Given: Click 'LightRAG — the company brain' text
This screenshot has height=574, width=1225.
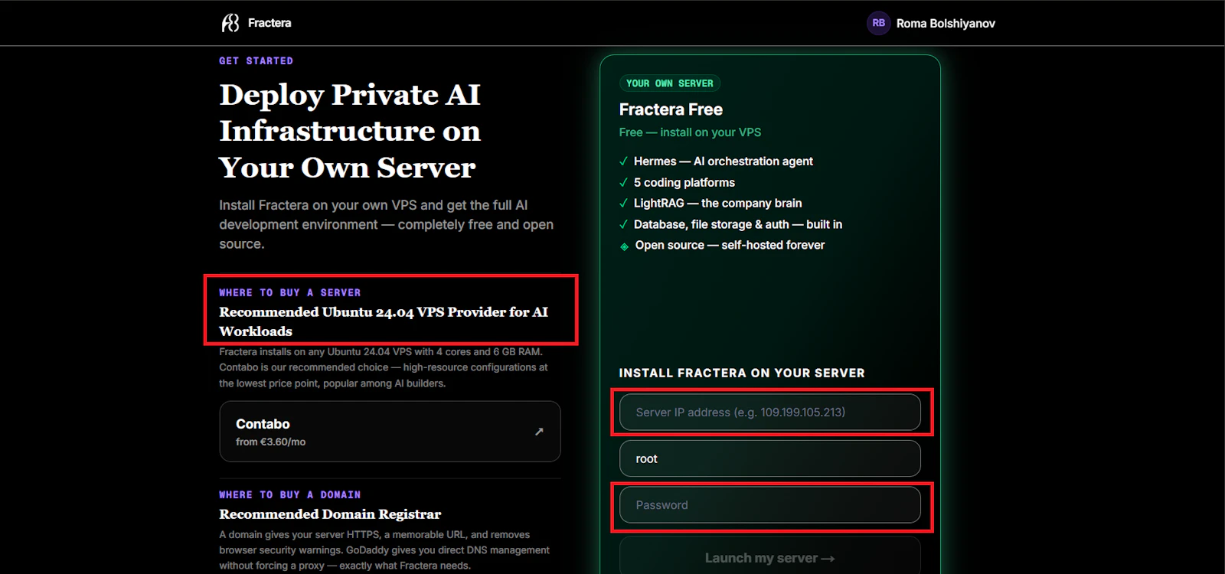Looking at the screenshot, I should tap(718, 204).
